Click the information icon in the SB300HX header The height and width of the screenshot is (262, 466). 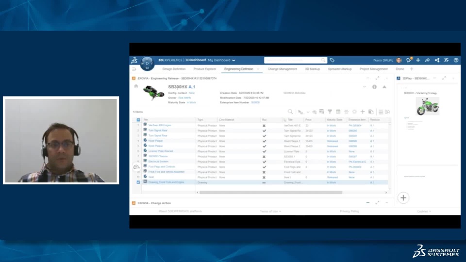point(374,87)
